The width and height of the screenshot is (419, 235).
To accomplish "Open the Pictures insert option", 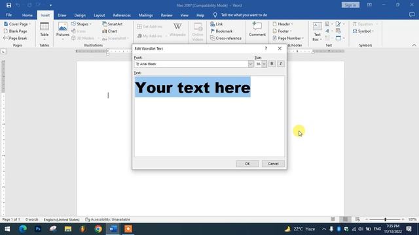I will pyautogui.click(x=63, y=31).
